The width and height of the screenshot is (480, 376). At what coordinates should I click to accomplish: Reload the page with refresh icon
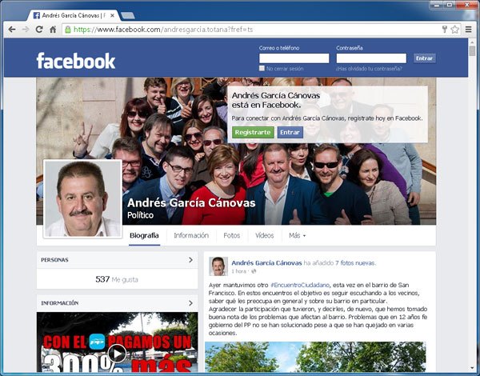[39, 30]
